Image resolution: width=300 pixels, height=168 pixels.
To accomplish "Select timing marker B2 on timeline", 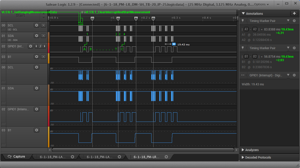I will (x=153, y=19).
